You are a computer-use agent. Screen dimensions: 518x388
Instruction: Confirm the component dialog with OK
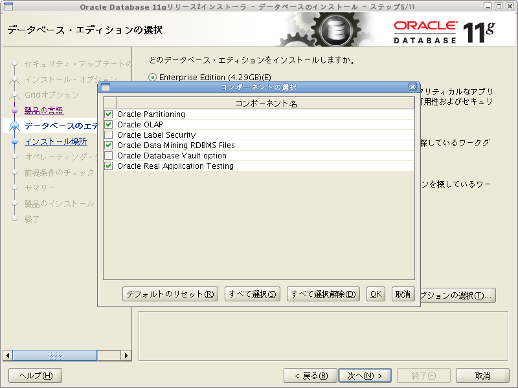click(x=376, y=294)
